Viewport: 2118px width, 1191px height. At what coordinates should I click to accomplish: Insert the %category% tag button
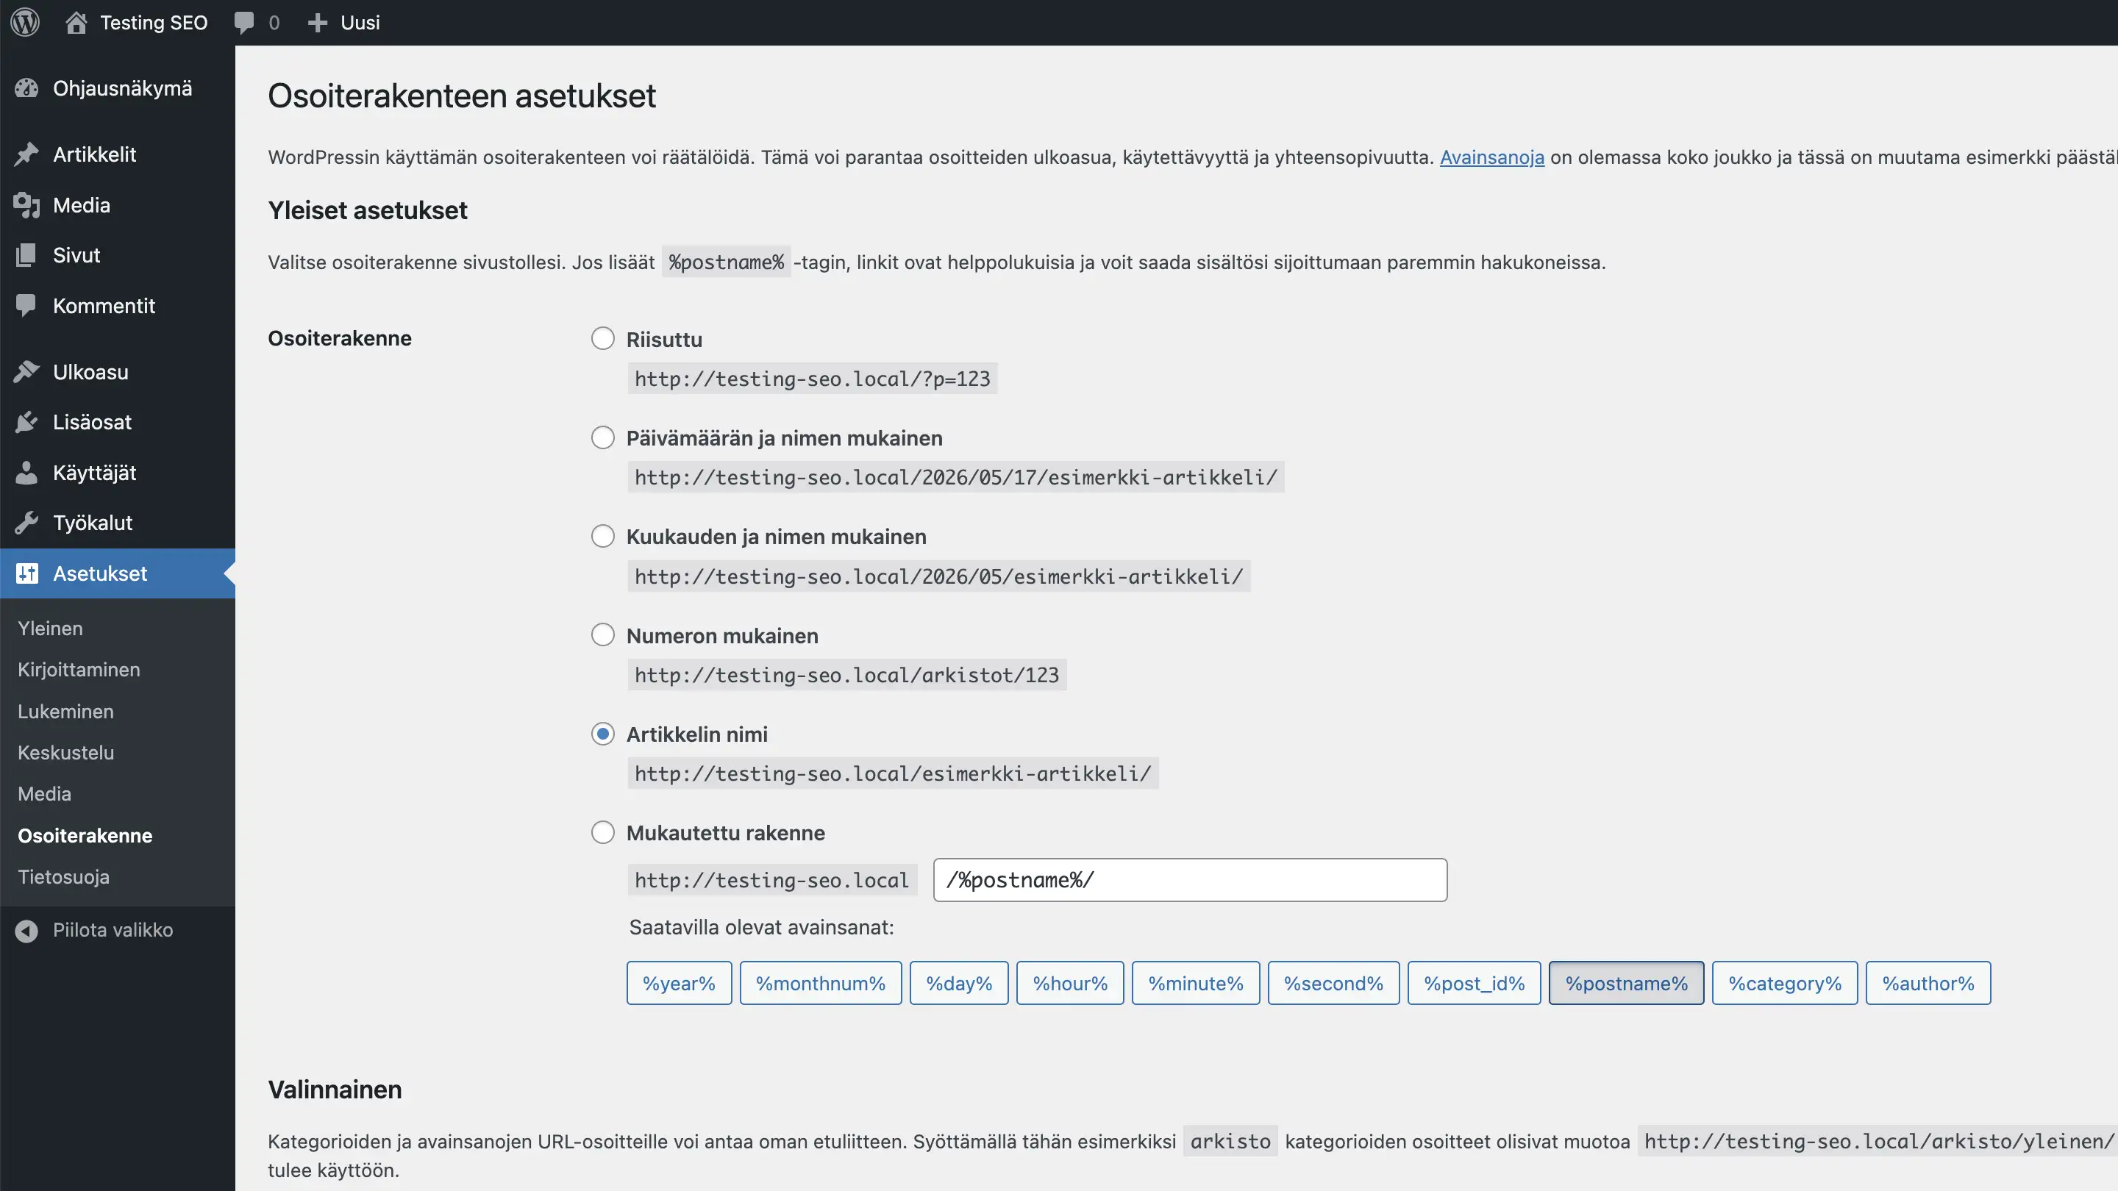point(1785,983)
